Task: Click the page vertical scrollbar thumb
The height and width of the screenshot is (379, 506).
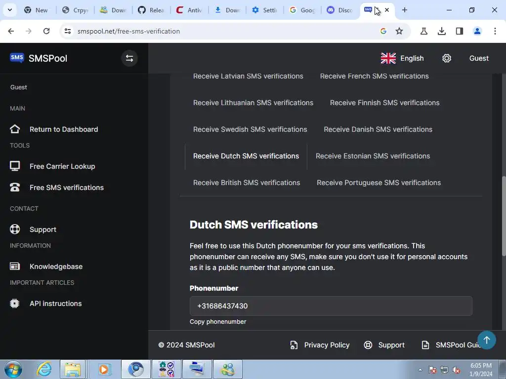Action: click(504, 216)
